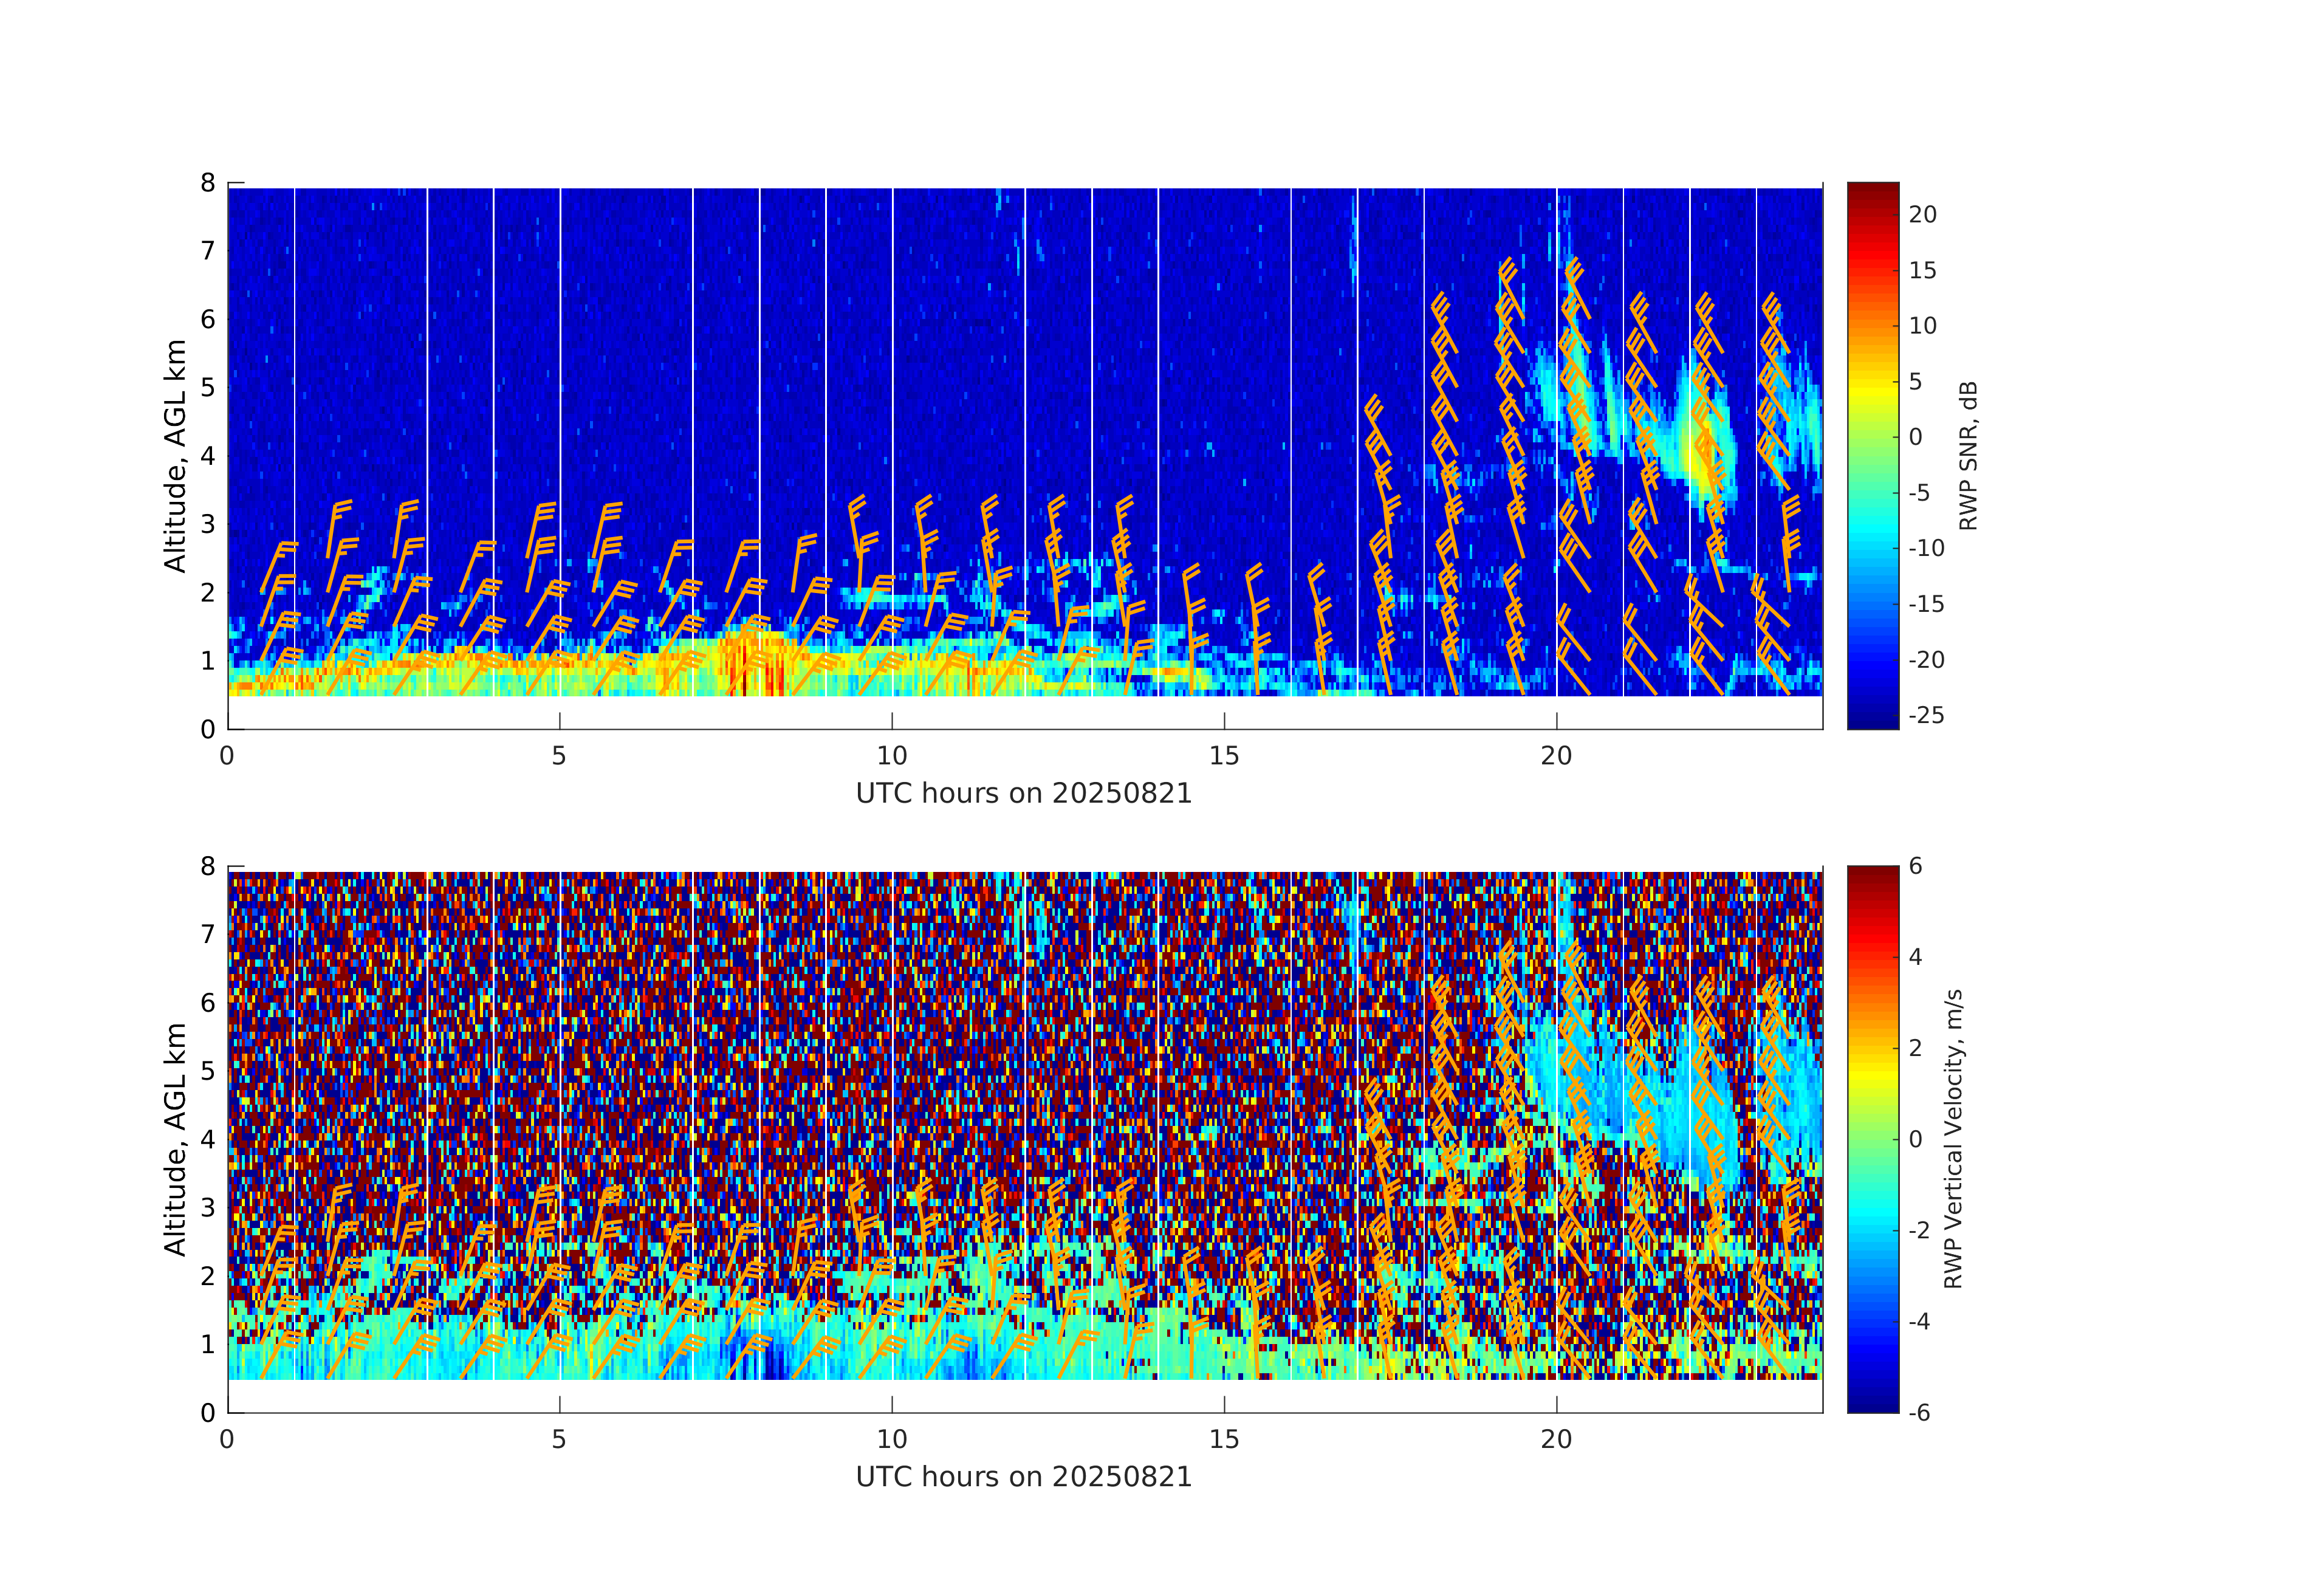The width and height of the screenshot is (2324, 1595).
Task: Click the top plot's 'Altitude, AGL km' axis label
Action: pyautogui.click(x=175, y=456)
